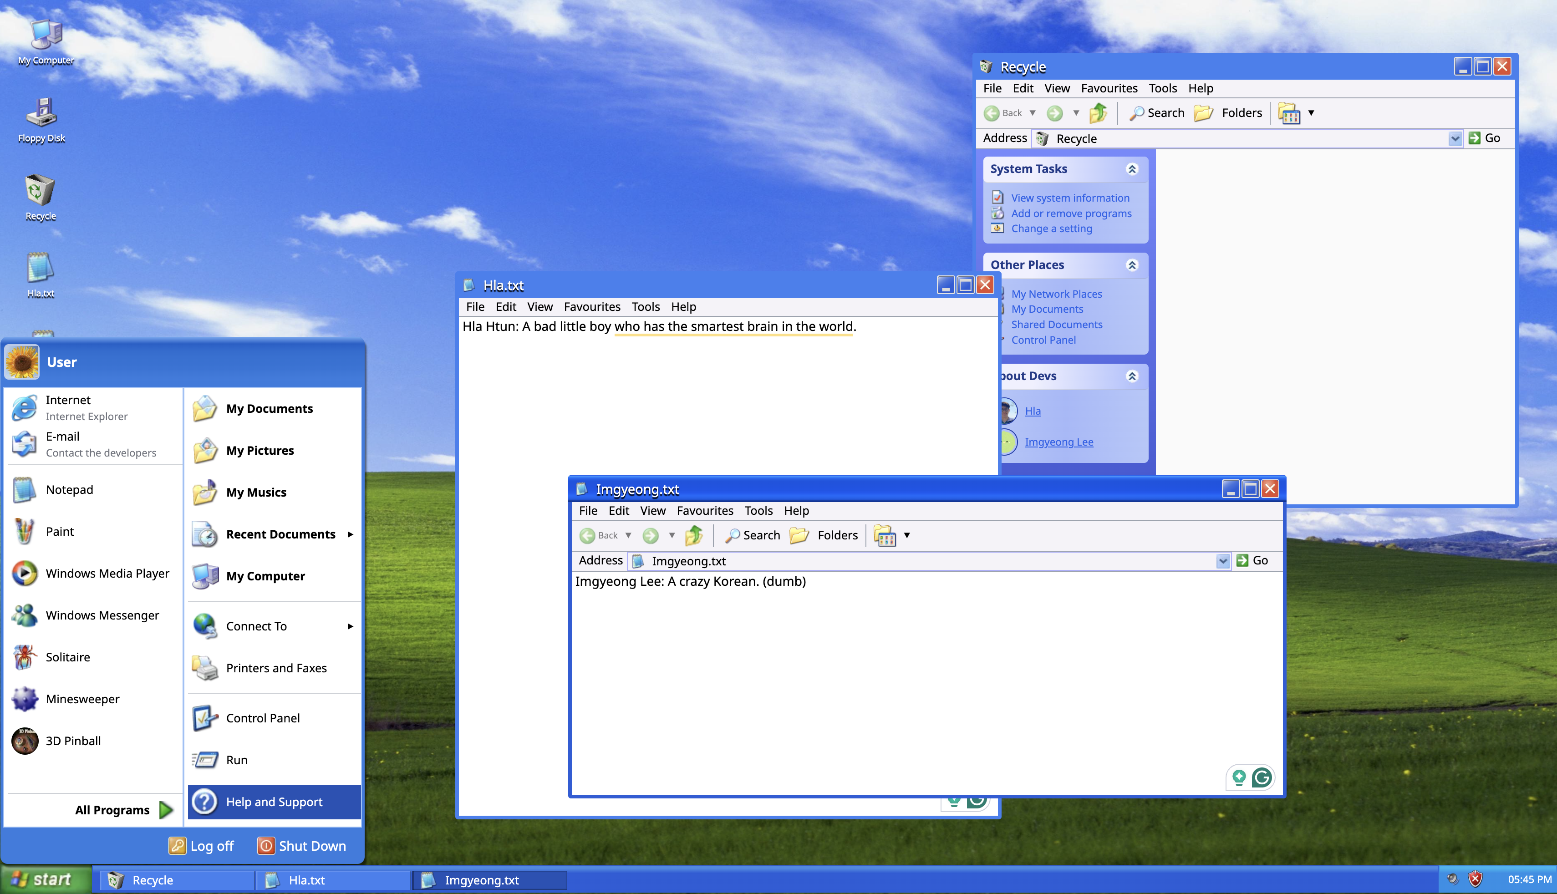Click the security shield tray icon
The width and height of the screenshot is (1557, 894).
point(1476,879)
